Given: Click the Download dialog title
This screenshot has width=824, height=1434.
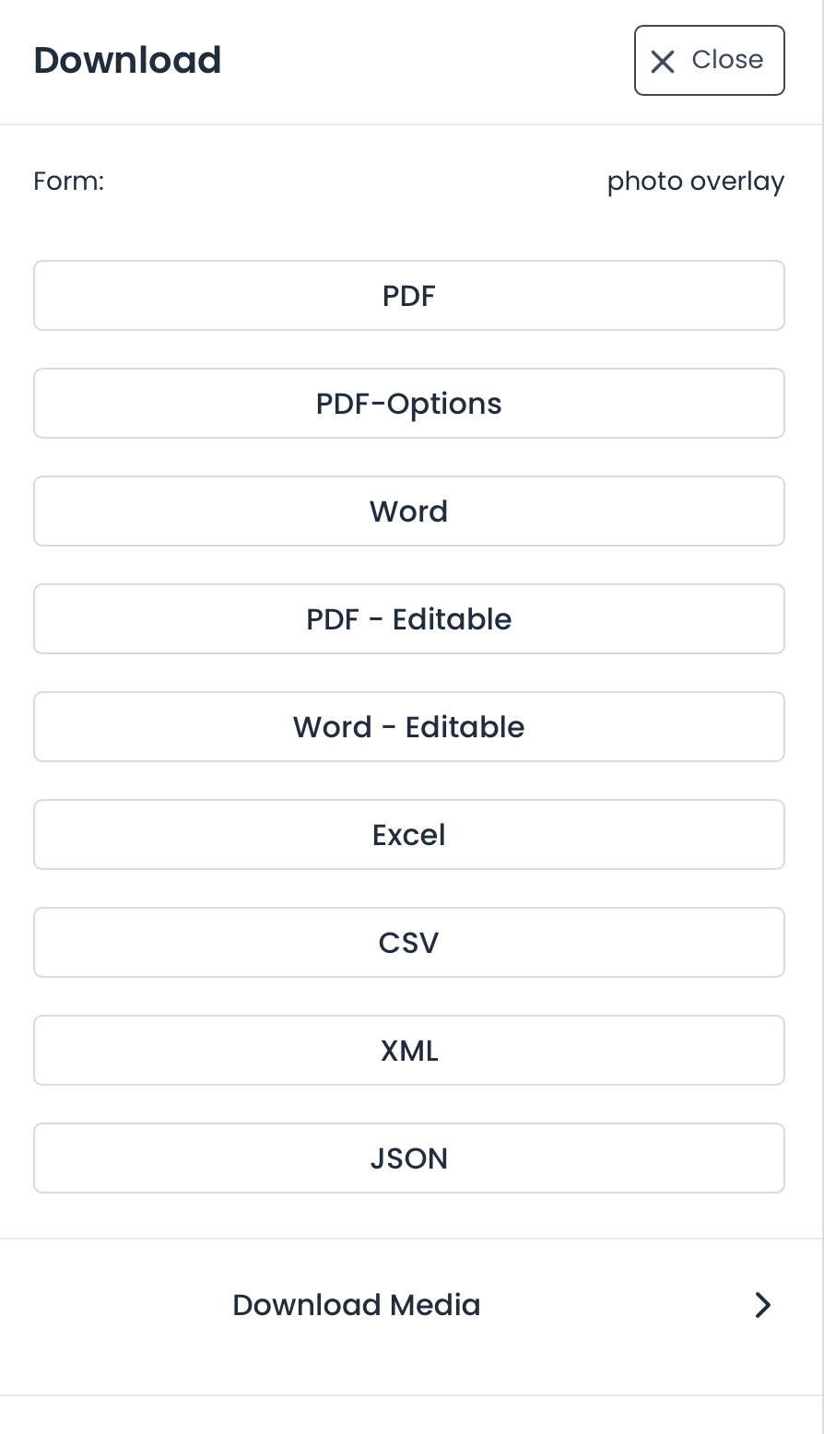Looking at the screenshot, I should click(127, 59).
